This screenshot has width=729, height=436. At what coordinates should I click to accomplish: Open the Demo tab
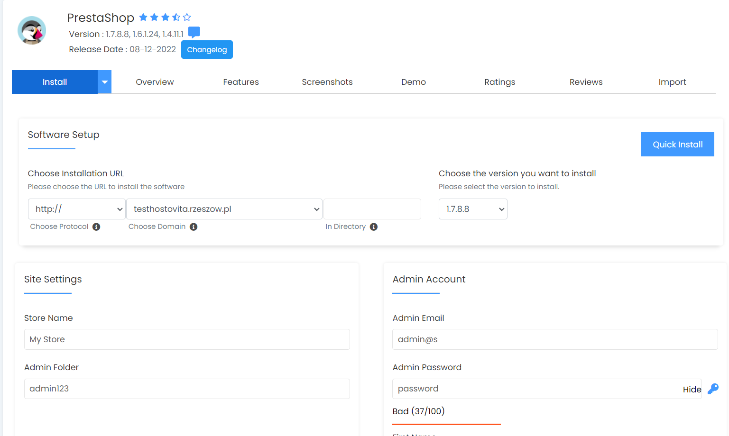(x=414, y=82)
